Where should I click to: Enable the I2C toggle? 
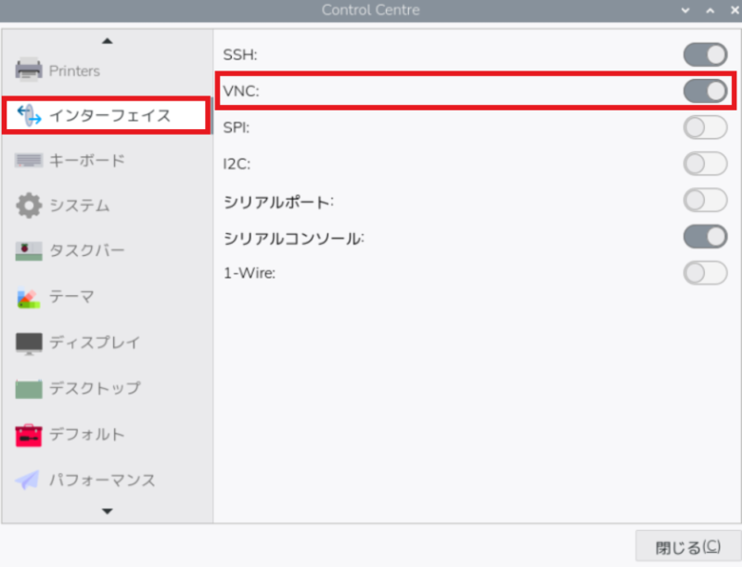[705, 164]
